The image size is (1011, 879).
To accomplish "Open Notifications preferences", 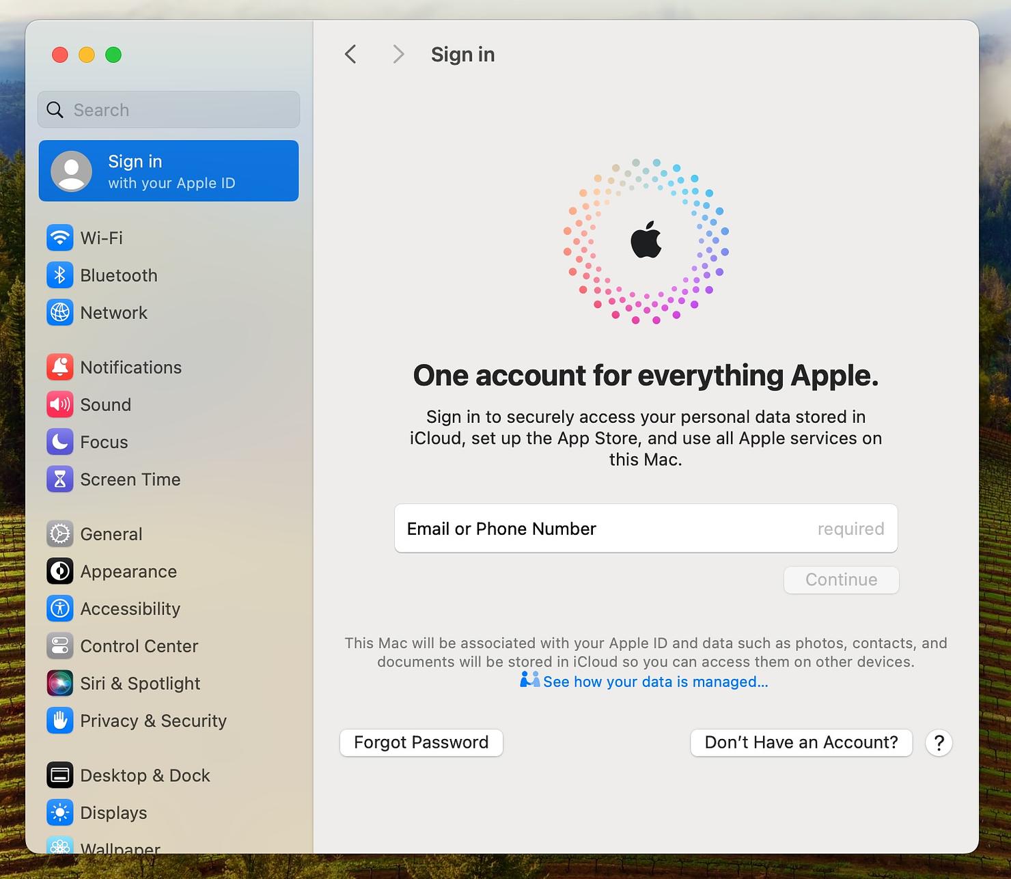I will [x=130, y=367].
